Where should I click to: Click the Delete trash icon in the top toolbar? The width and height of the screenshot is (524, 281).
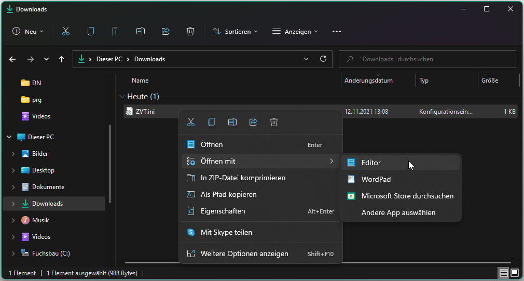tap(190, 32)
